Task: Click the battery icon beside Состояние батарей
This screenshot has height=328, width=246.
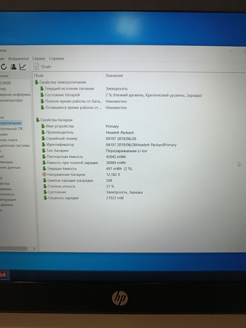Action: click(x=42, y=95)
